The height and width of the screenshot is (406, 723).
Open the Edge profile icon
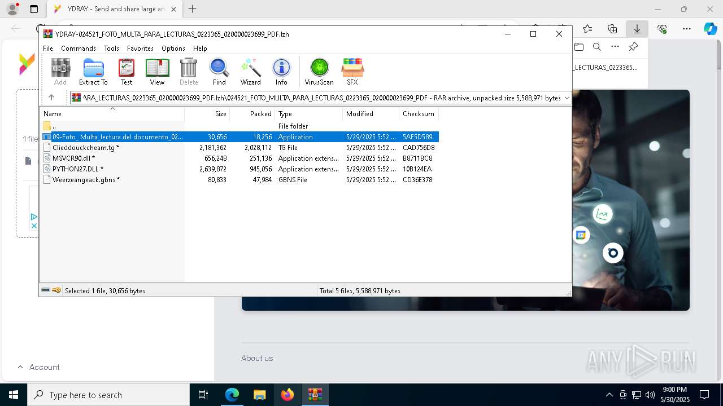12,9
